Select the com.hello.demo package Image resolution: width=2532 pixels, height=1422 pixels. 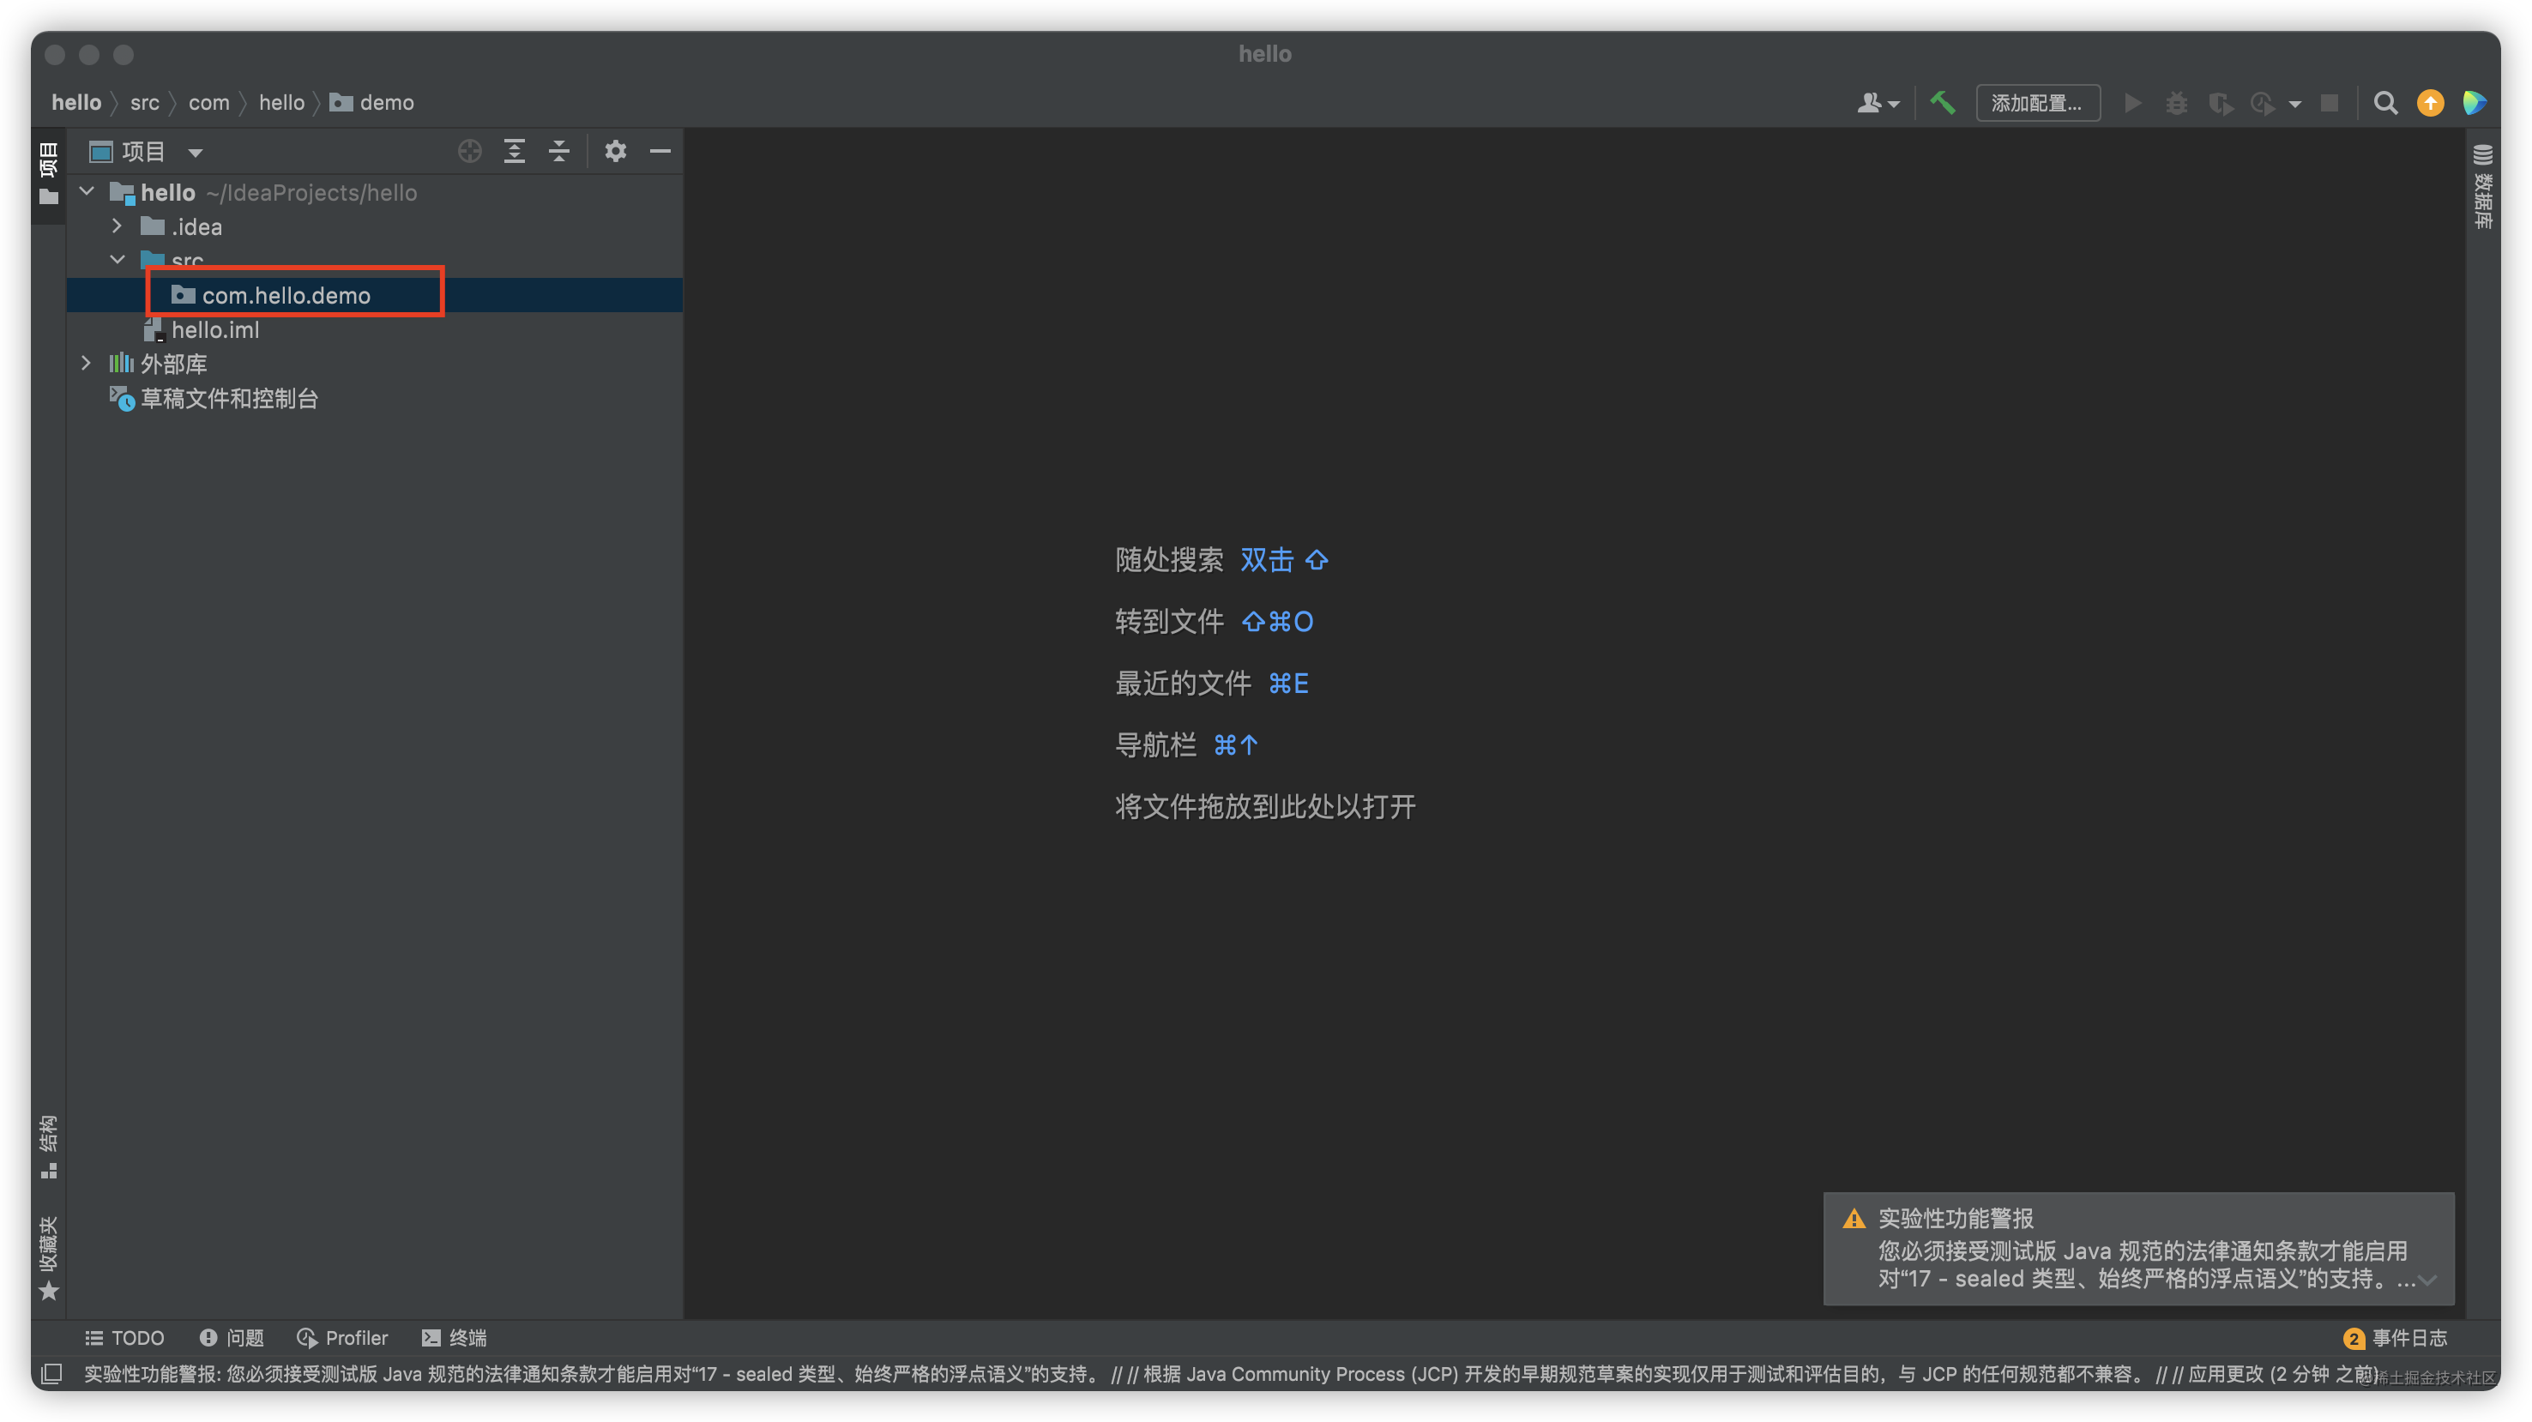coord(373,295)
